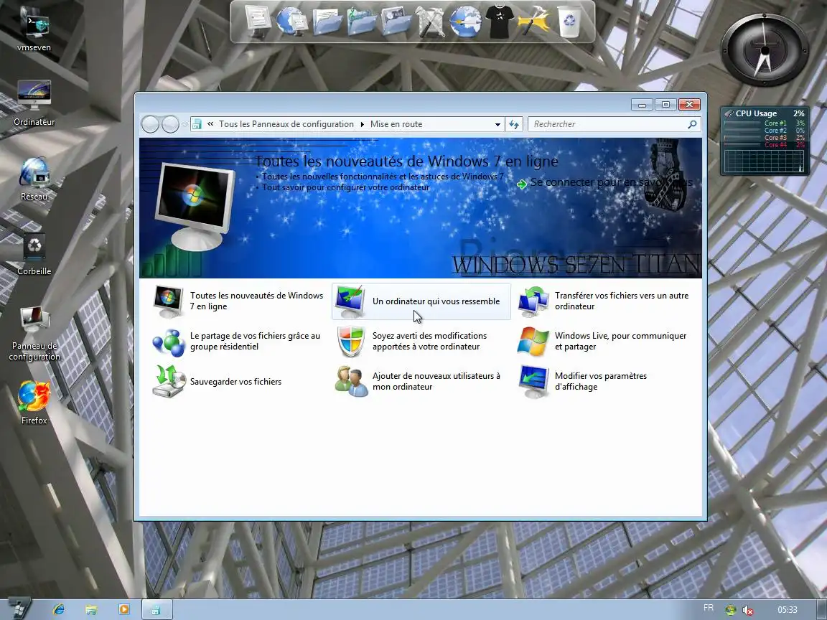Image resolution: width=827 pixels, height=620 pixels.
Task: Click the file transfer computers icon
Action: pyautogui.click(x=533, y=301)
